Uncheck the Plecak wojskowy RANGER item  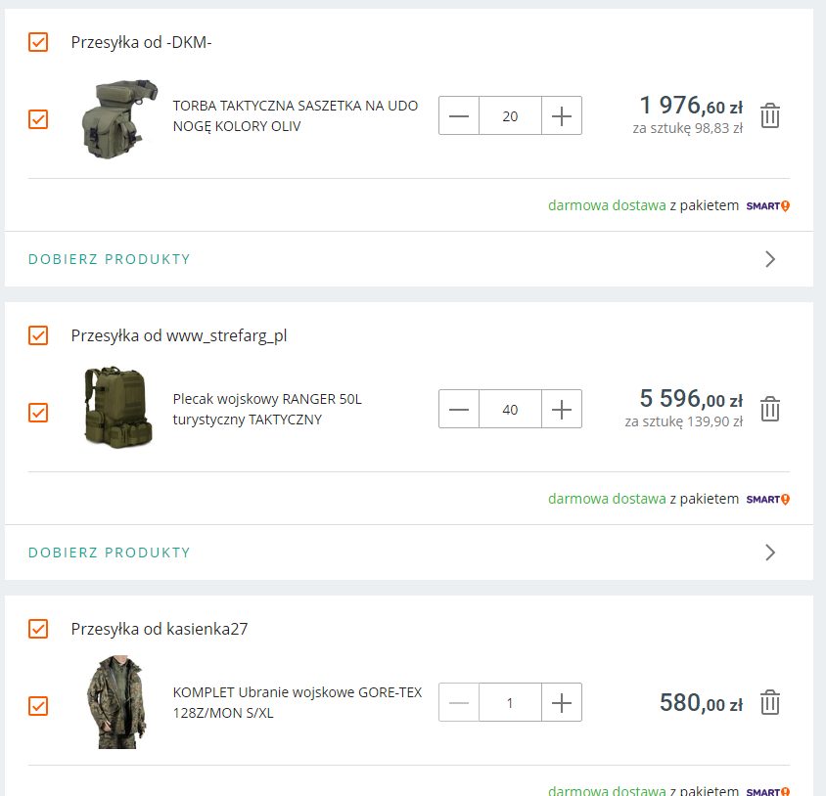(38, 413)
